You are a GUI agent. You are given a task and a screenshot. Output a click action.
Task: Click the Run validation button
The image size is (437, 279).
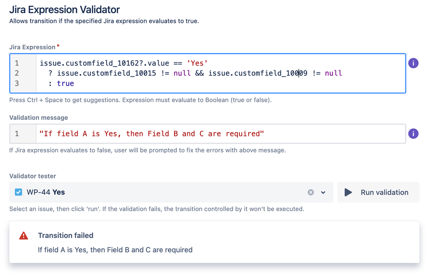click(378, 192)
